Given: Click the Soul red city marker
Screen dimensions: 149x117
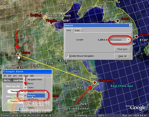Looking at the screenshot, I should click(118, 21).
